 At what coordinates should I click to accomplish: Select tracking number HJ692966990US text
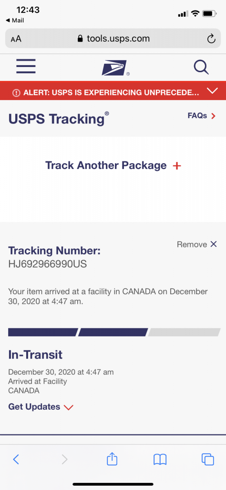pos(47,264)
